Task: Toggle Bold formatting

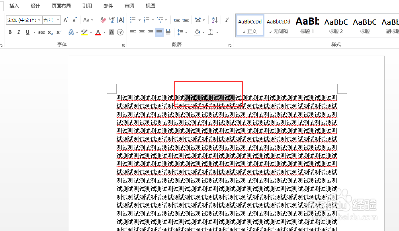Action: (10, 32)
